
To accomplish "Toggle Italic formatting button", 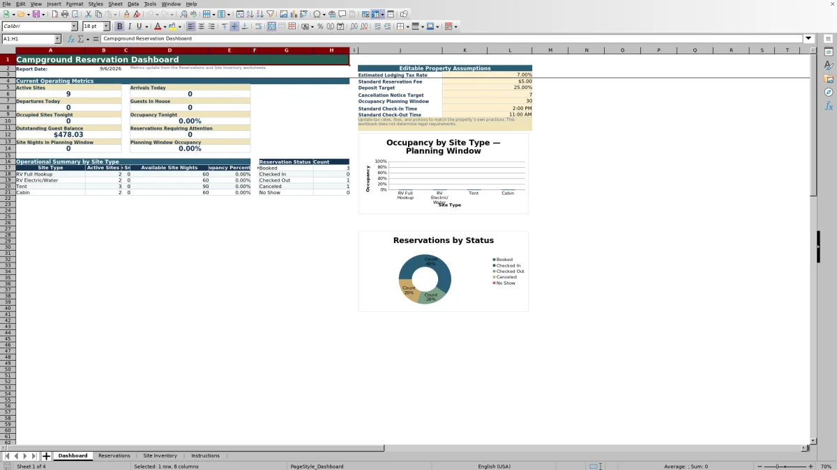I will [130, 26].
